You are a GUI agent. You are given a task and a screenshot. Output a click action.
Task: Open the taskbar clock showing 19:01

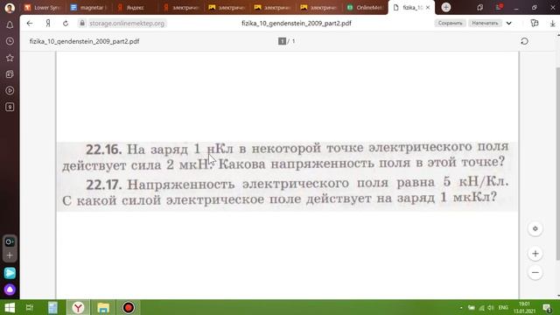tap(524, 307)
